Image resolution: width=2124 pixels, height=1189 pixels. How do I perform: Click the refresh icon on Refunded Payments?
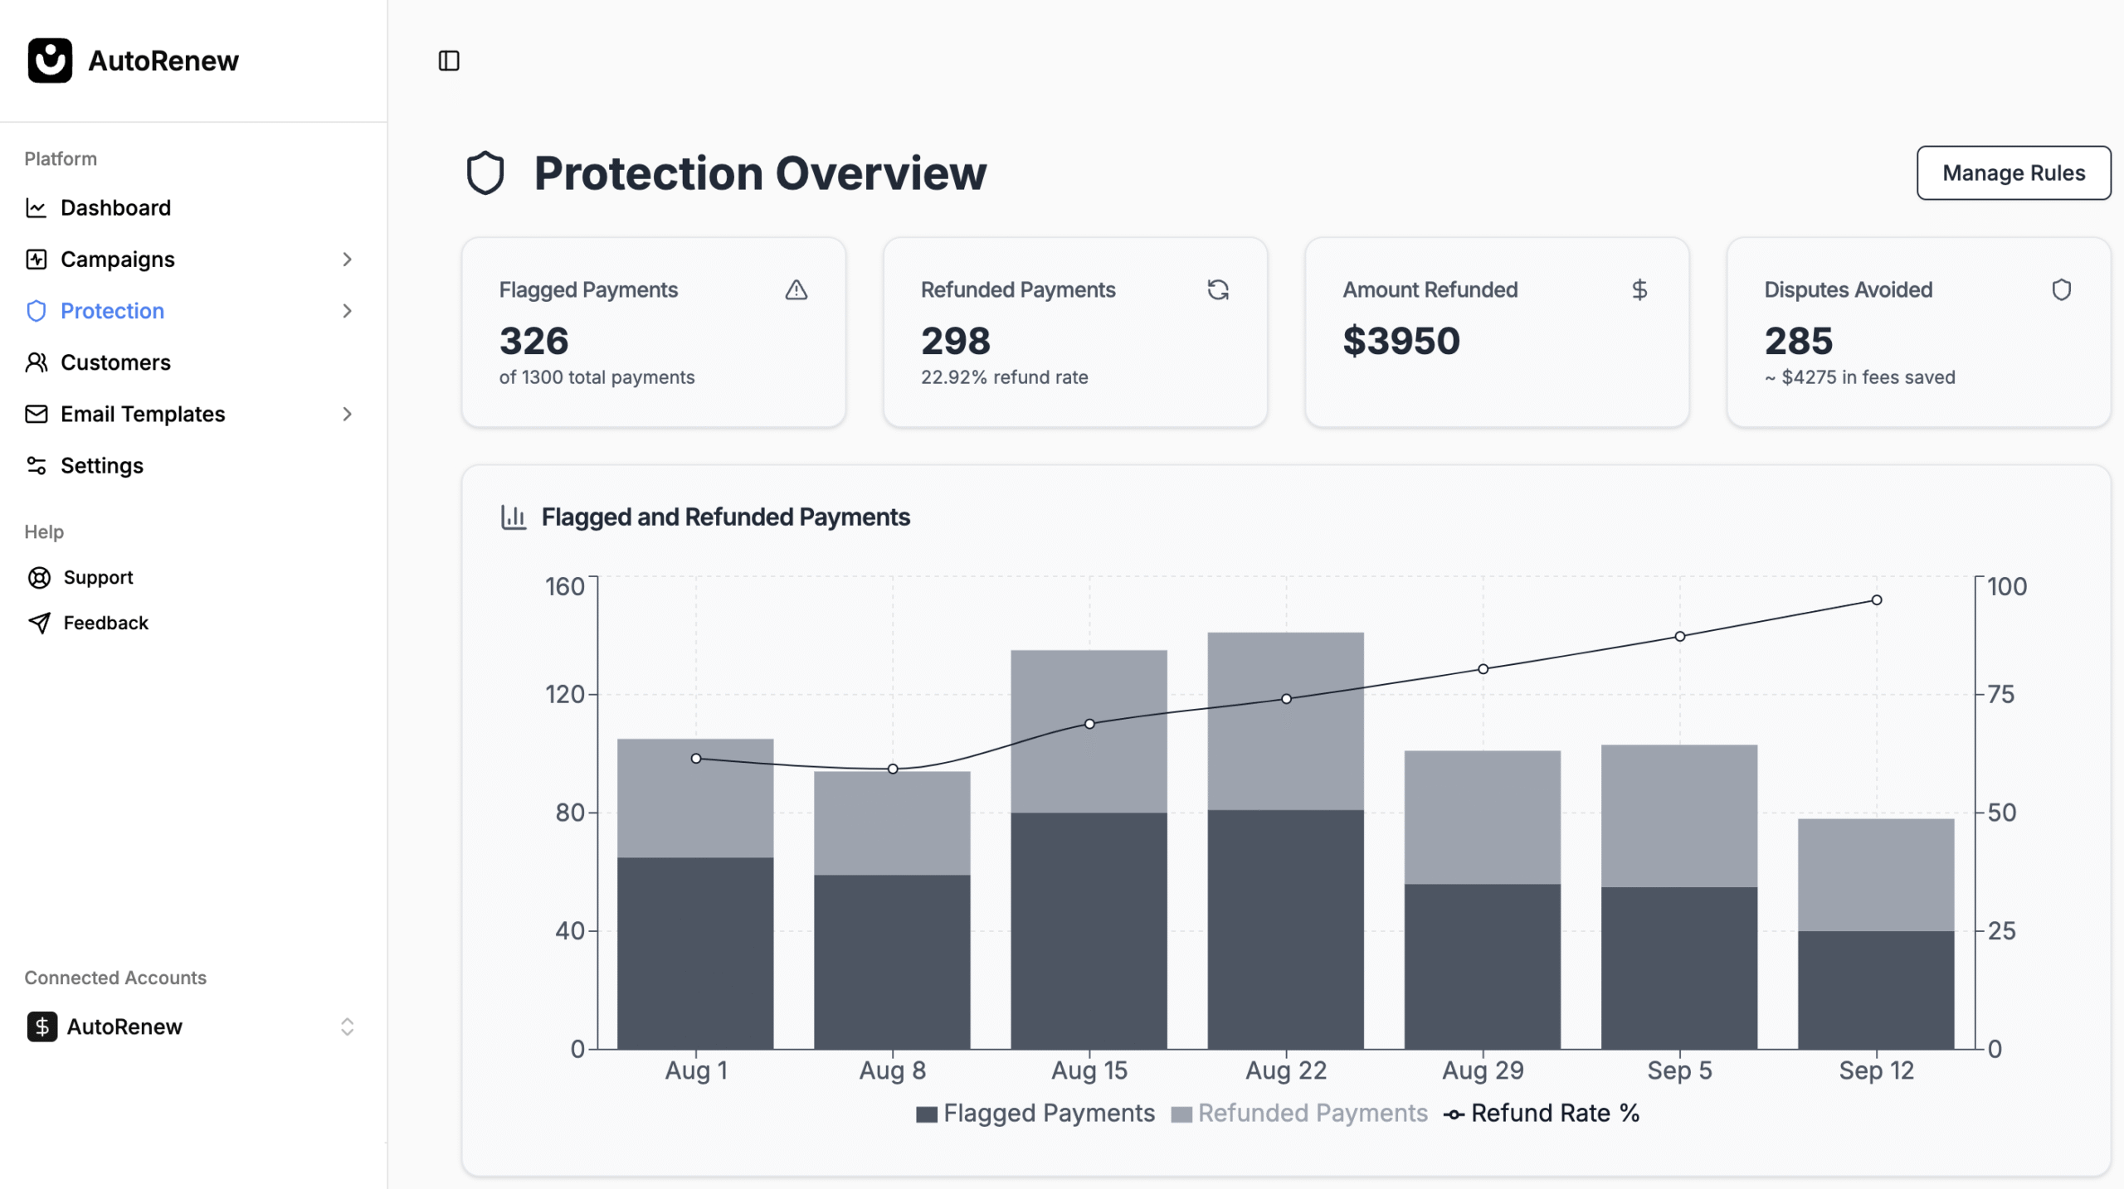tap(1217, 289)
